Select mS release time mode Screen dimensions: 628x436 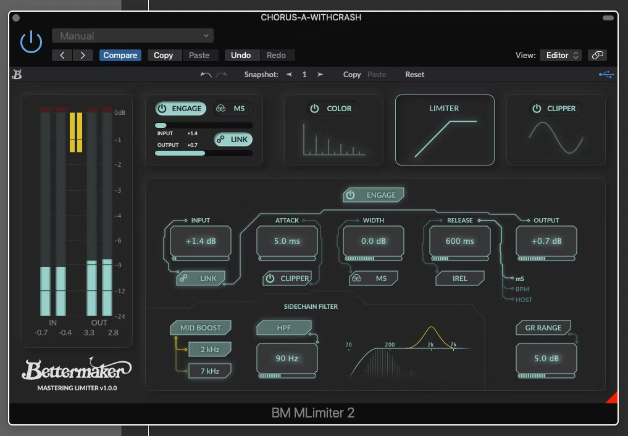519,279
